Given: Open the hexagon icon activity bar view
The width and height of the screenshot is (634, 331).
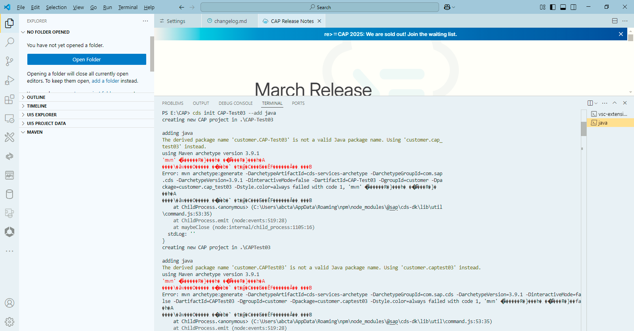Looking at the screenshot, I should click(10, 232).
